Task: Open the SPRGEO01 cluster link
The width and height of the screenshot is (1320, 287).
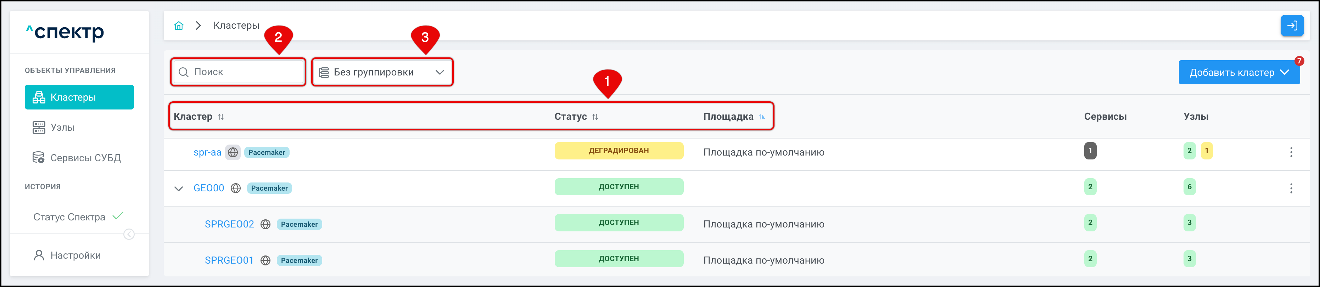Action: (229, 260)
